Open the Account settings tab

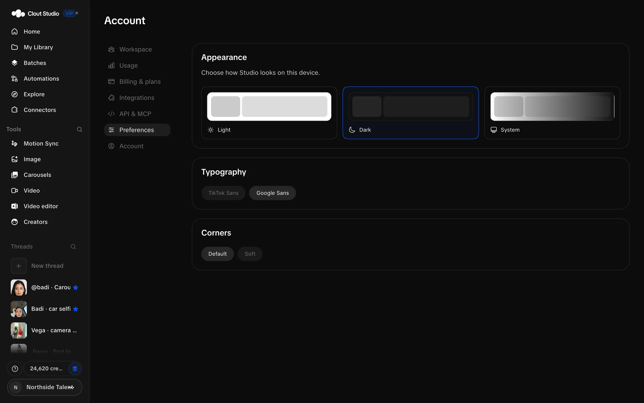[137, 146]
